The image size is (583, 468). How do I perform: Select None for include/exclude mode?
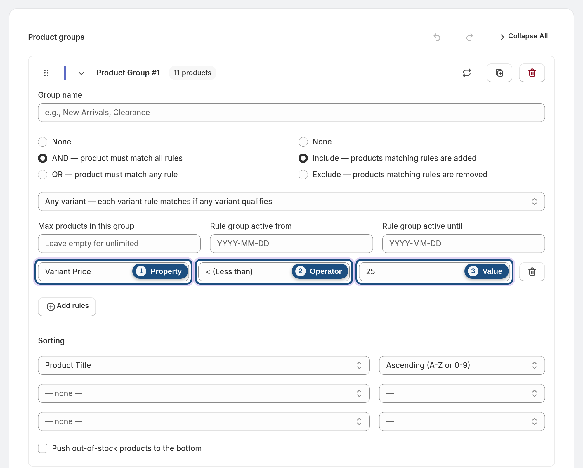(303, 142)
